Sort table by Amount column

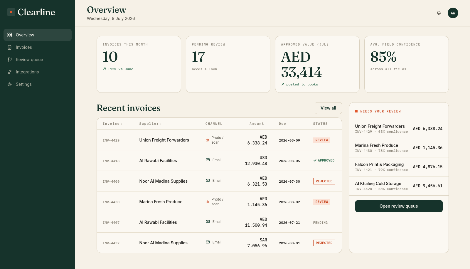coord(258,124)
